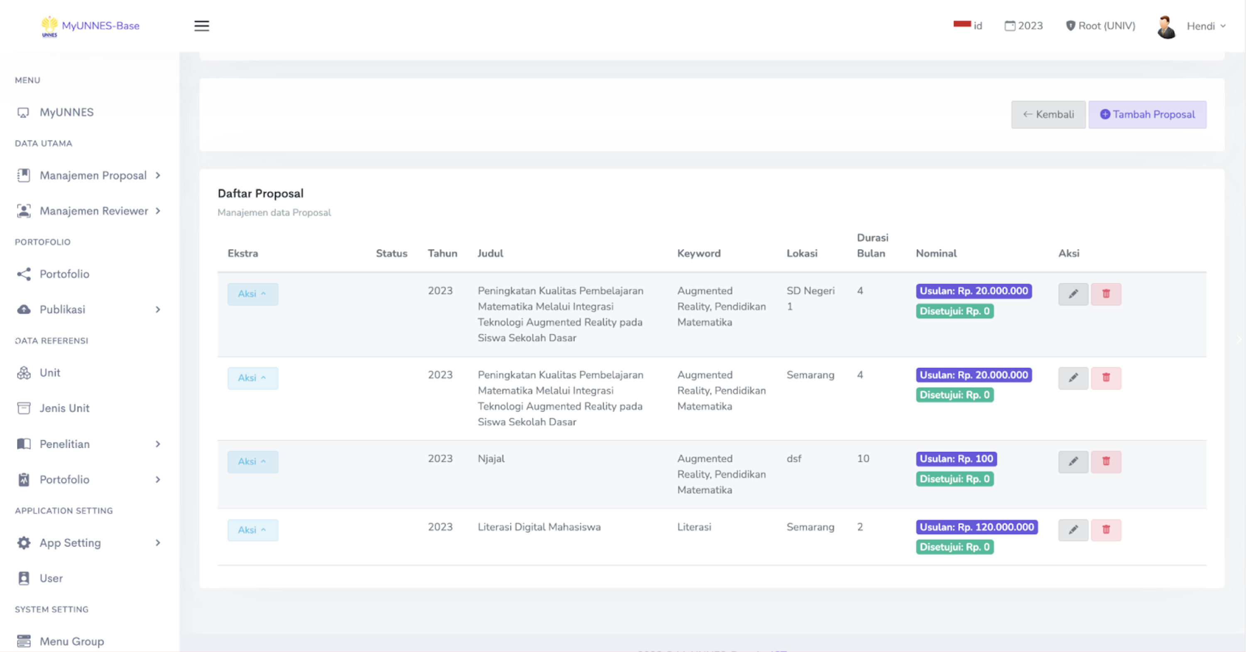Screen dimensions: 1246x652
Task: Open the Portofolio share icon item
Action: coord(64,274)
